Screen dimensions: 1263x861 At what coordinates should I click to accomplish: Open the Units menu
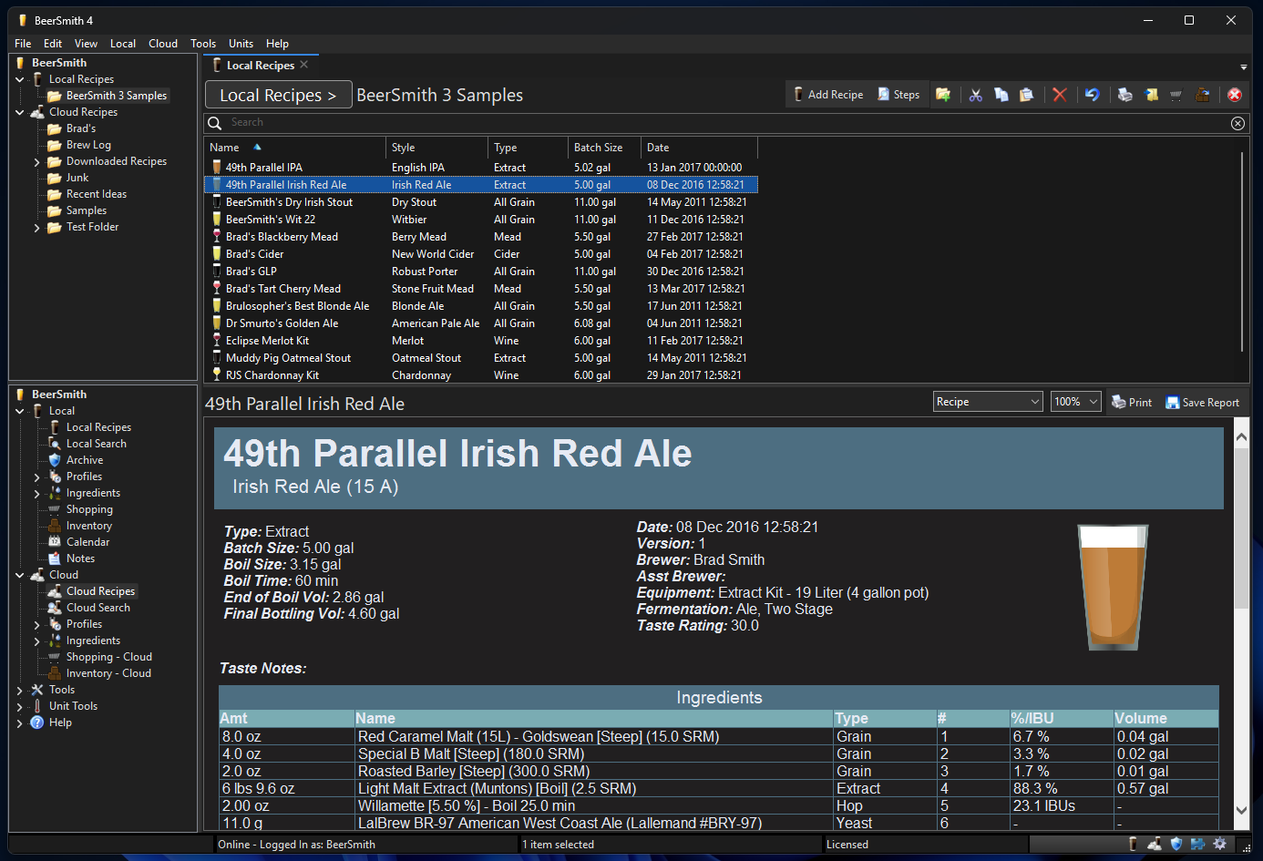pyautogui.click(x=241, y=44)
